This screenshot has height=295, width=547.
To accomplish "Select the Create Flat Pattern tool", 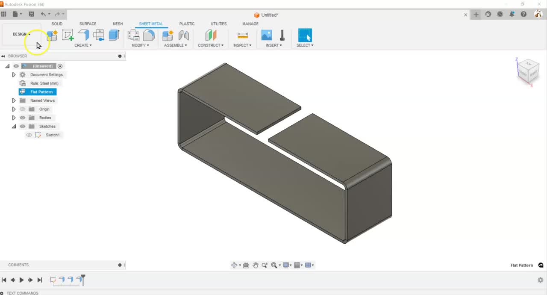I will 99,35.
